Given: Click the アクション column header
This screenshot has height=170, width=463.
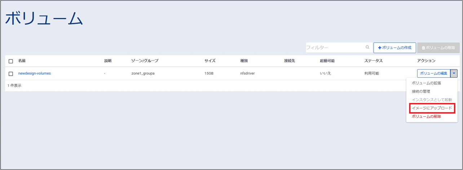Looking at the screenshot, I should [426, 61].
